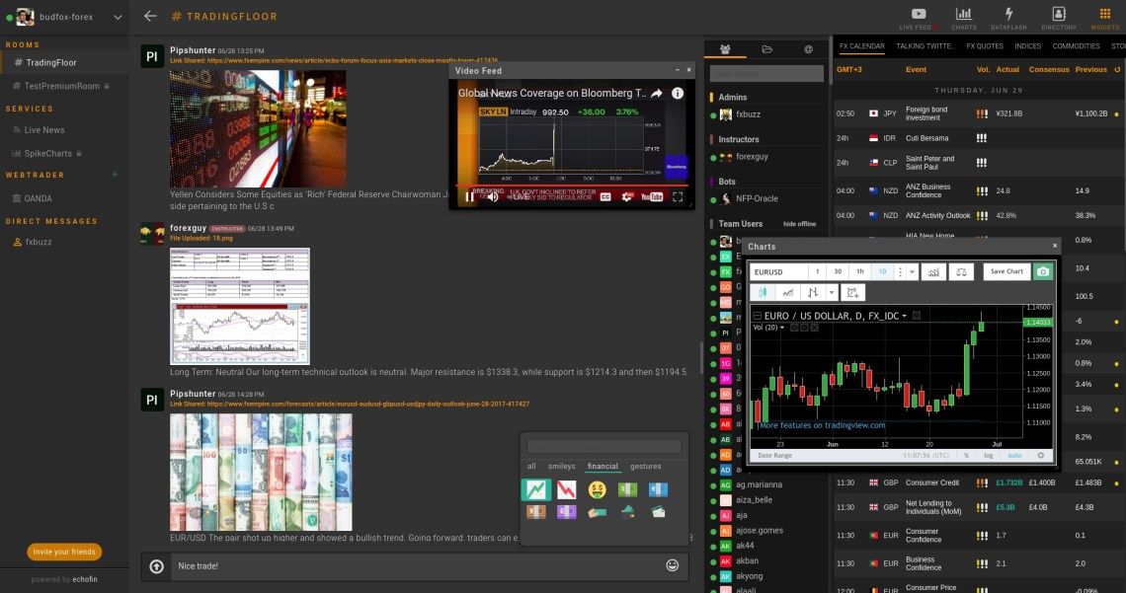Select the green dollar banknote emoji
1126x593 pixels.
[x=627, y=489]
